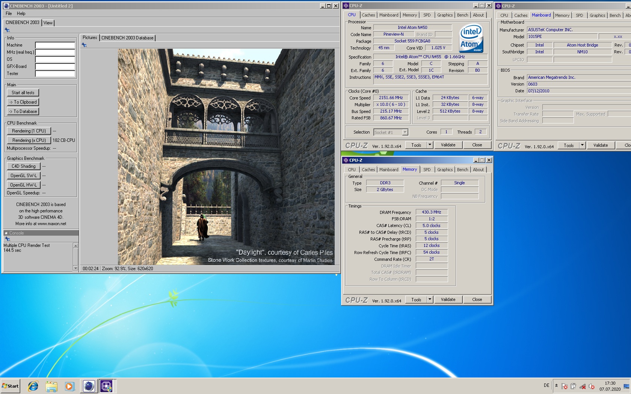Click the muted volume tray icon
The width and height of the screenshot is (631, 394).
tap(592, 386)
